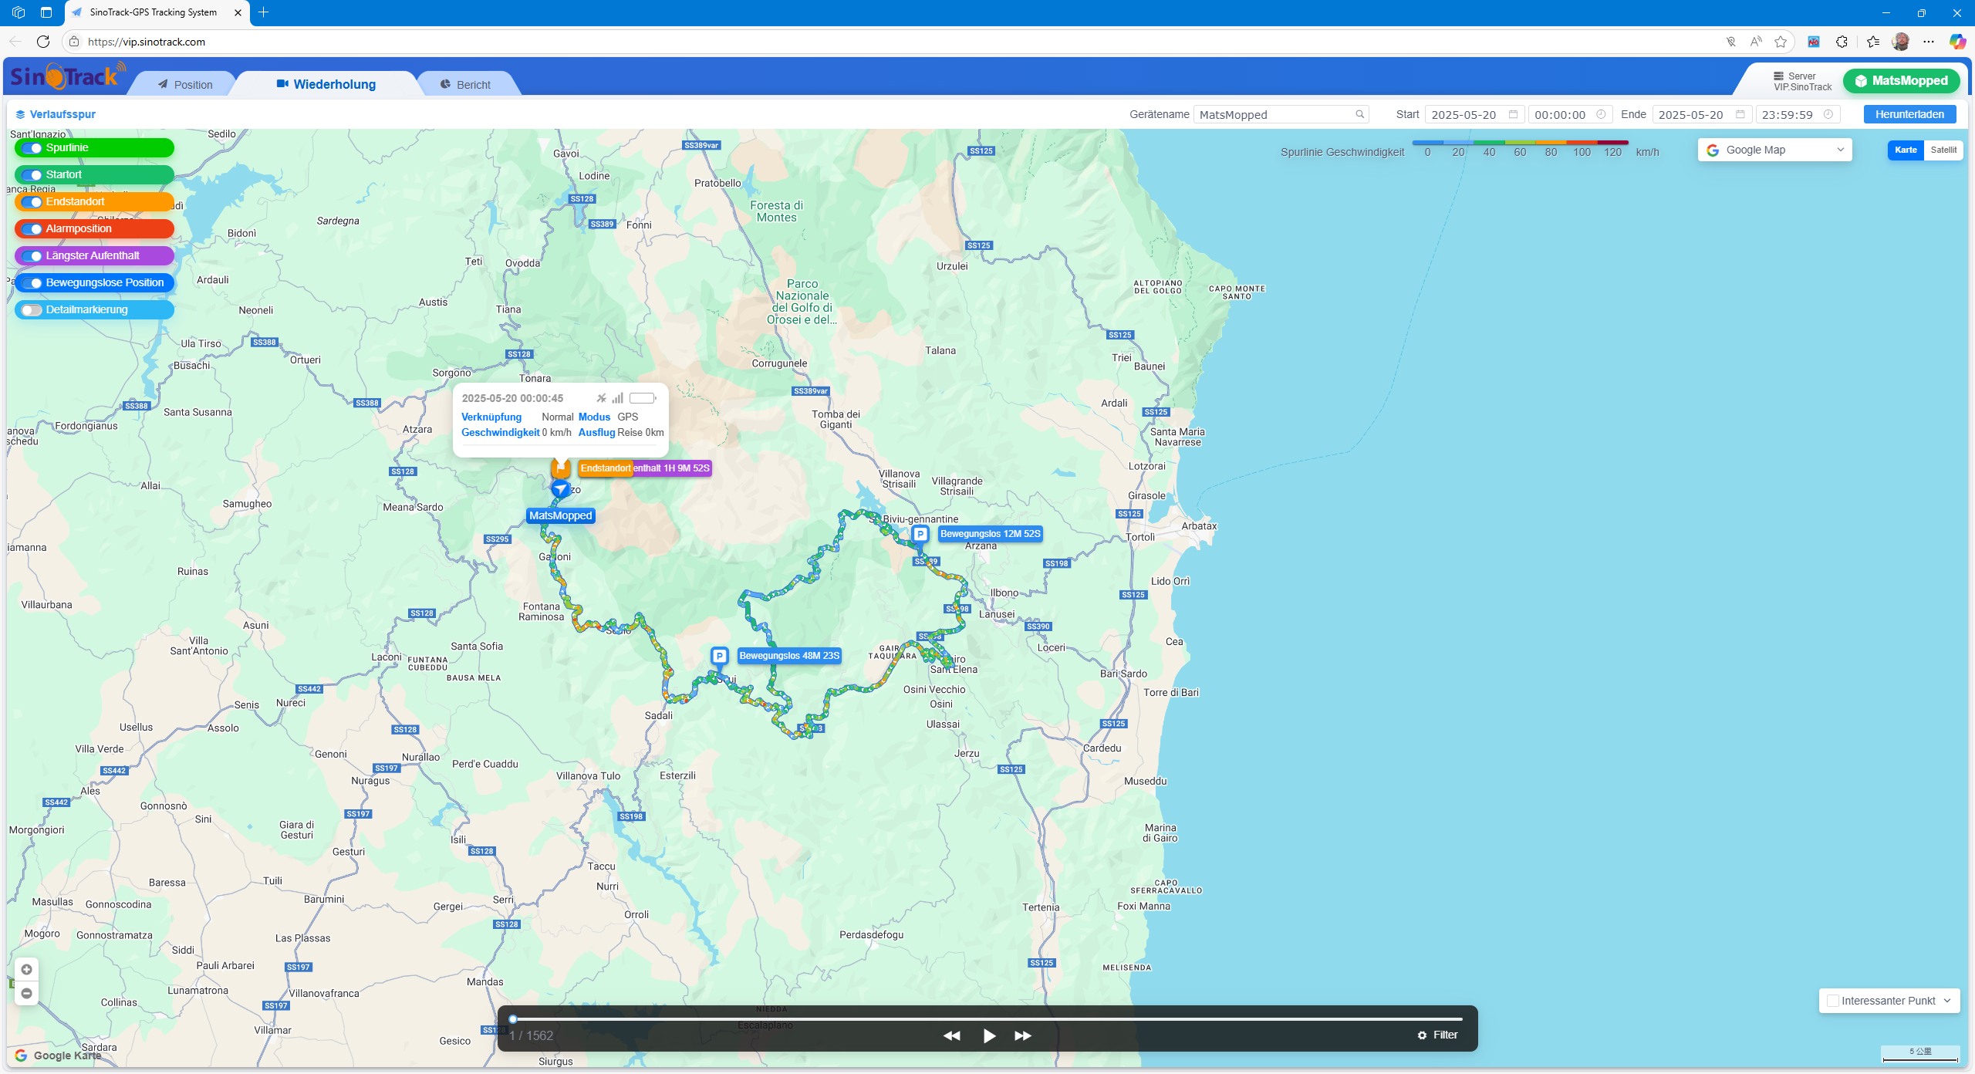1975x1074 pixels.
Task: Check the Interessanter Punkt checkbox
Action: 1833,1001
